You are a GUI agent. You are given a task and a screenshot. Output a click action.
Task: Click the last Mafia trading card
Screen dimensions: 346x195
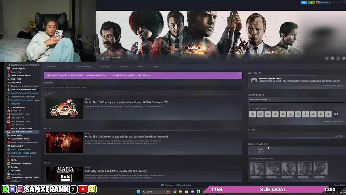click(321, 170)
